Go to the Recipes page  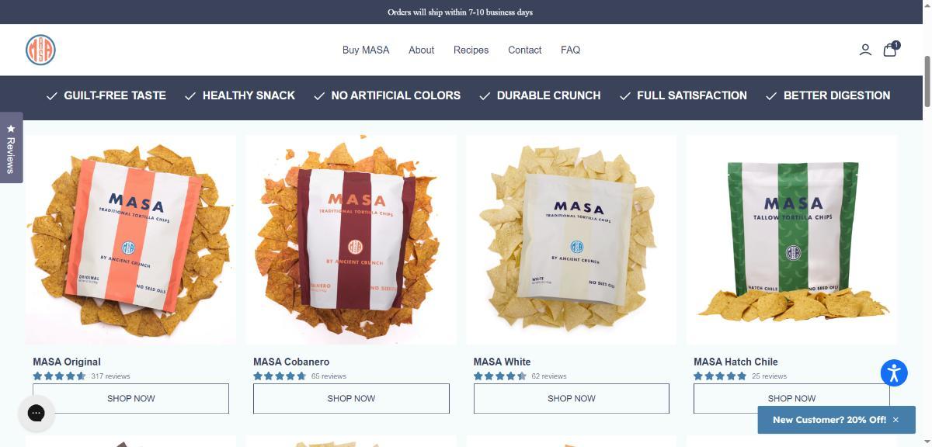click(471, 50)
